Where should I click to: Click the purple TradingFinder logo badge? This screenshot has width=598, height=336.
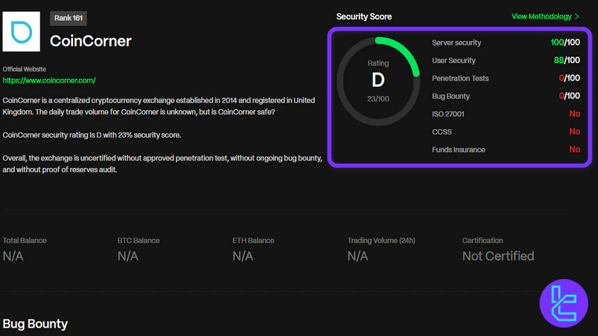click(x=563, y=303)
